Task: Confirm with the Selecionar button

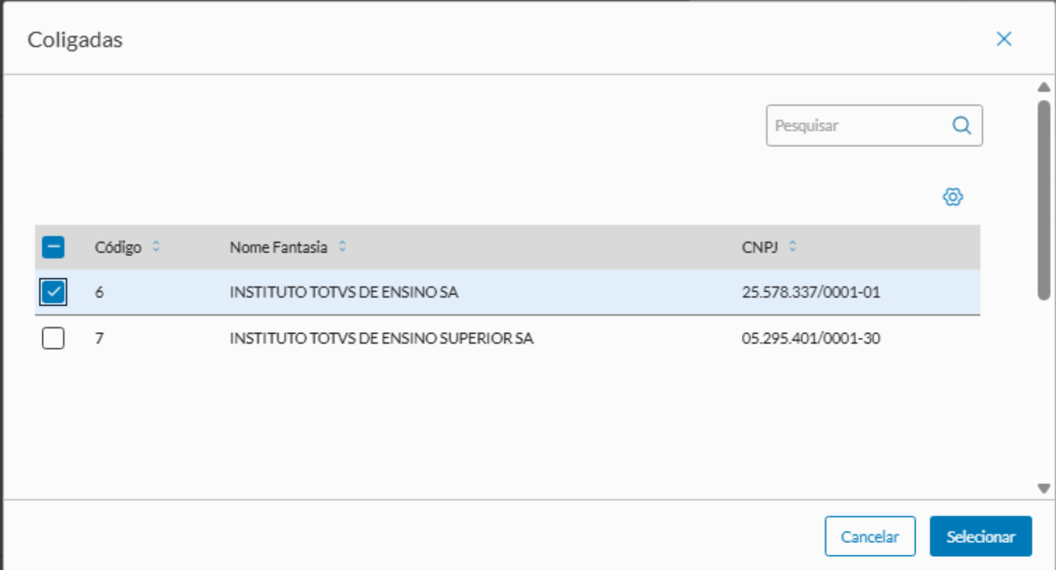Action: [x=980, y=536]
